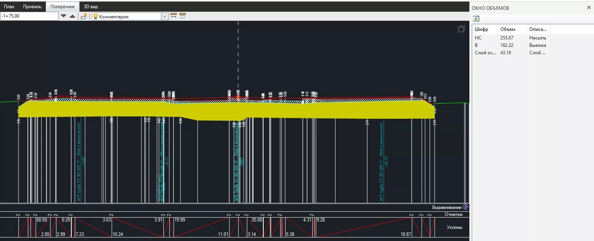Click the Шифр column header
The image size is (594, 241).
coord(485,29)
